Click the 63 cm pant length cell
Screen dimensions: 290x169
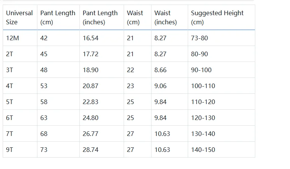click(x=58, y=118)
